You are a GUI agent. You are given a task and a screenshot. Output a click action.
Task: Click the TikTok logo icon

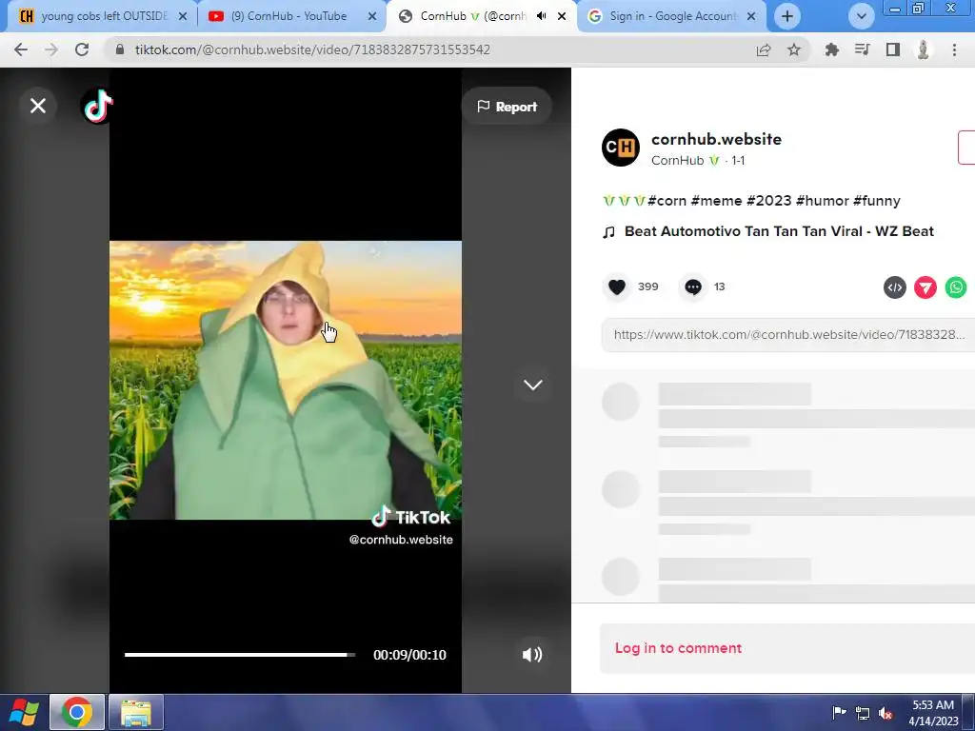(x=98, y=107)
